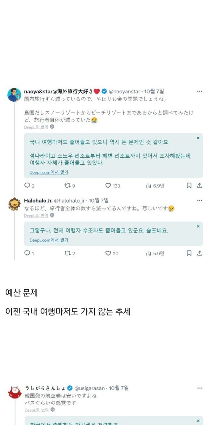The width and height of the screenshot is (212, 425).
Task: Click Halohalo Jr.'s lion avatar
Action: (x=14, y=204)
